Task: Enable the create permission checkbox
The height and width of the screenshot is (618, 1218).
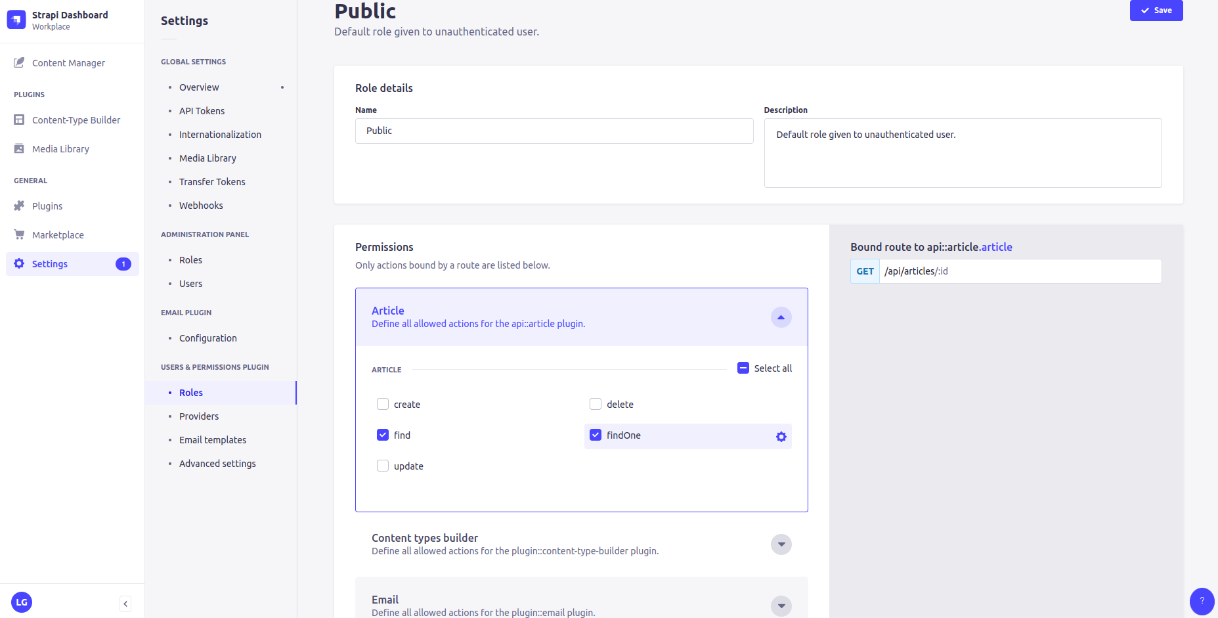Action: (383, 404)
